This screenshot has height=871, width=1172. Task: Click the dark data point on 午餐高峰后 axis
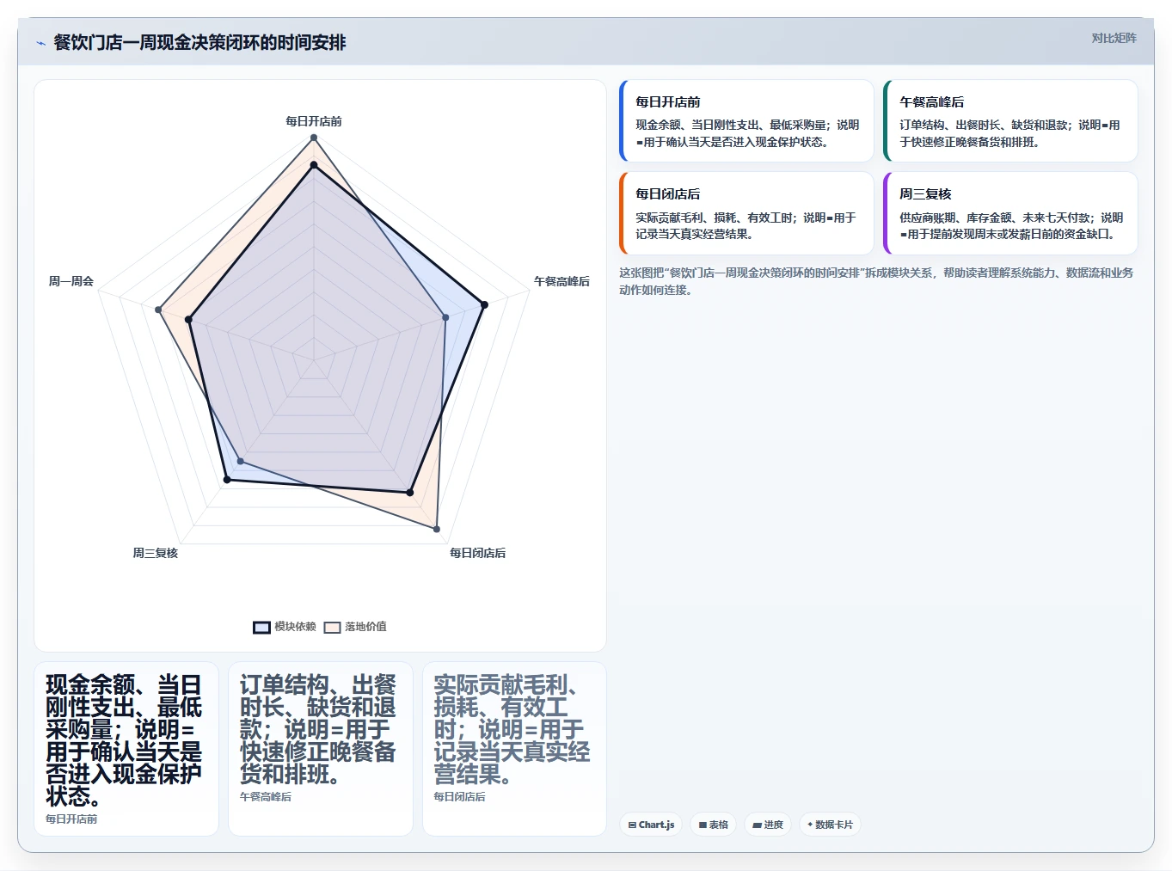(484, 304)
